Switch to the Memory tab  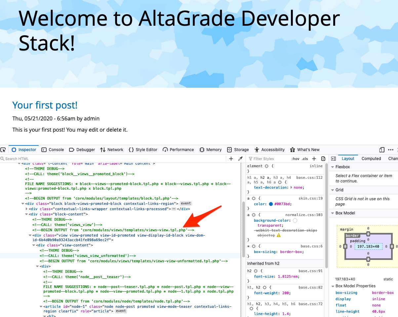(211, 150)
